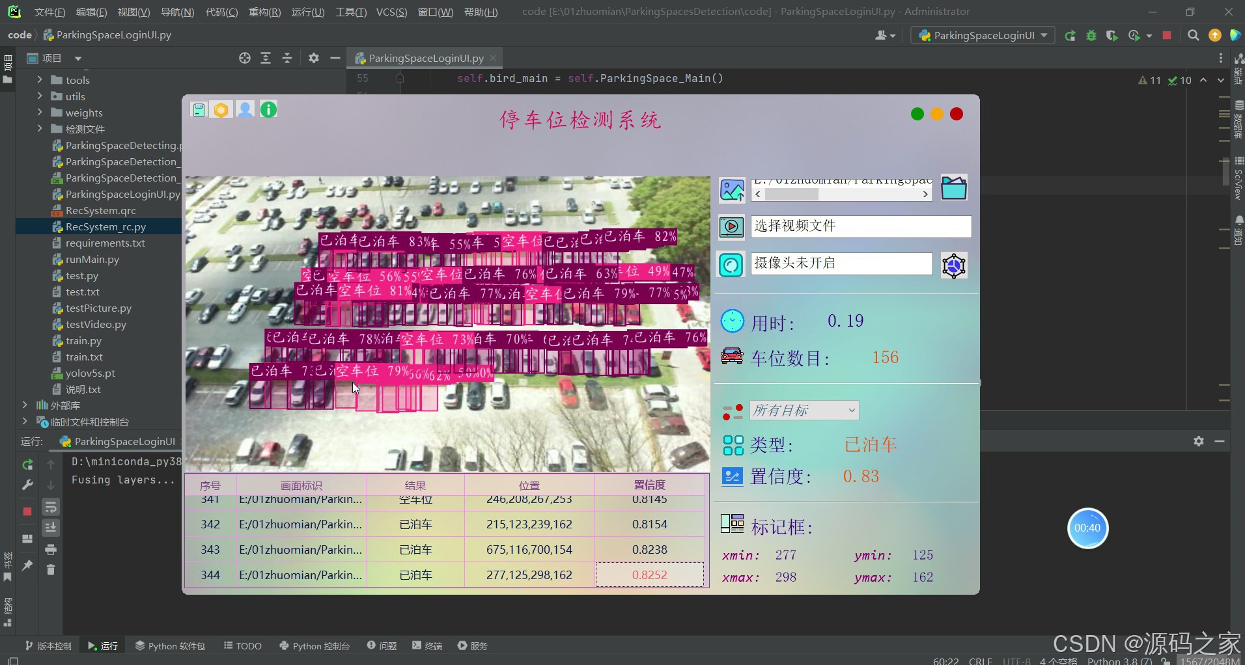Click the collapse all icon in project panel

pos(287,58)
